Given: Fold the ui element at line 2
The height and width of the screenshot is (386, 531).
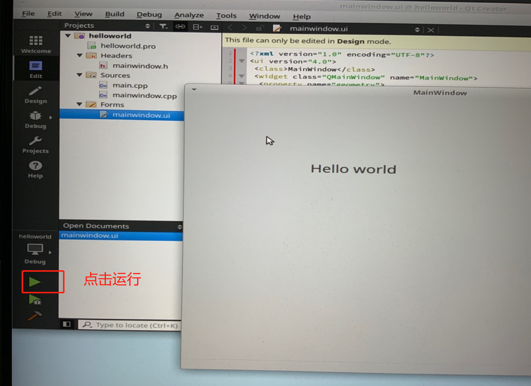Looking at the screenshot, I should click(x=242, y=61).
